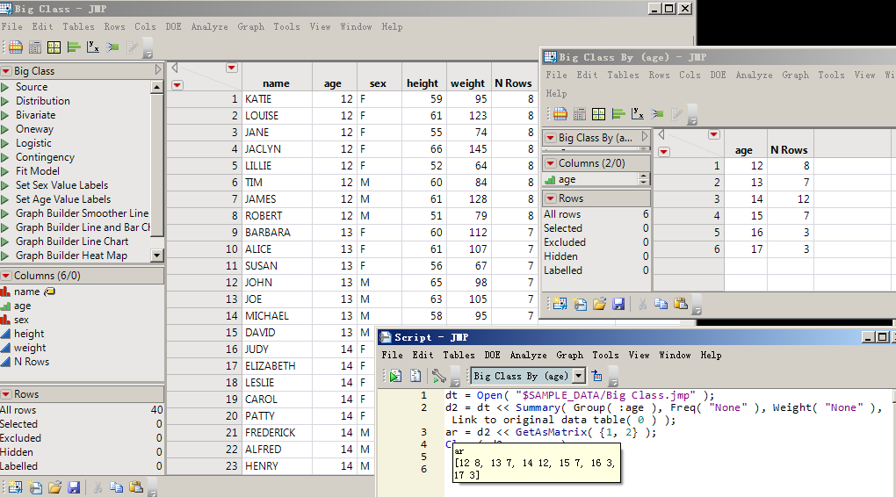
Task: Open the Big Class By (age) combo box
Action: tap(578, 376)
